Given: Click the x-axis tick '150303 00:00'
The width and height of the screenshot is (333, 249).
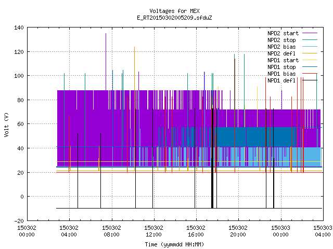Looking at the screenshot, I should 280,231.
